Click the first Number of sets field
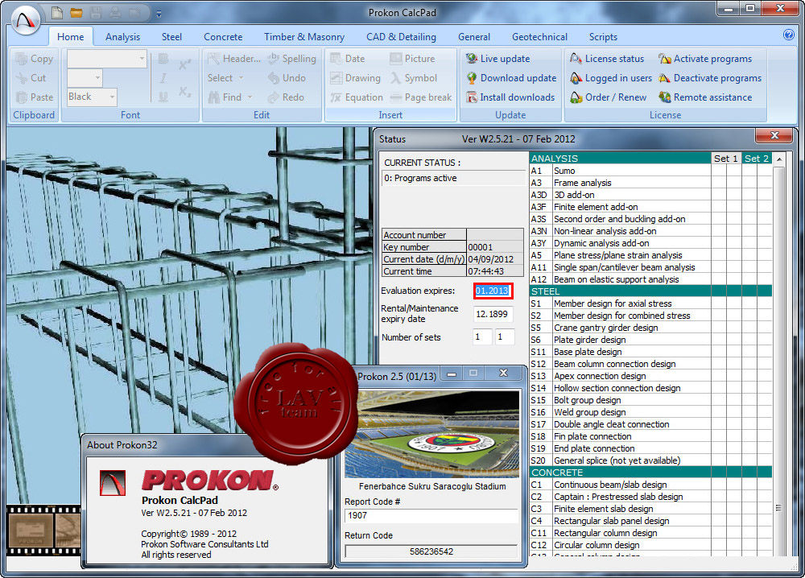This screenshot has width=805, height=578. click(482, 337)
